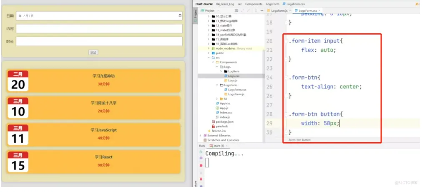422x192 pixels.
Task: Click the 学习降龙十八掌 log card
Action: 93,108
